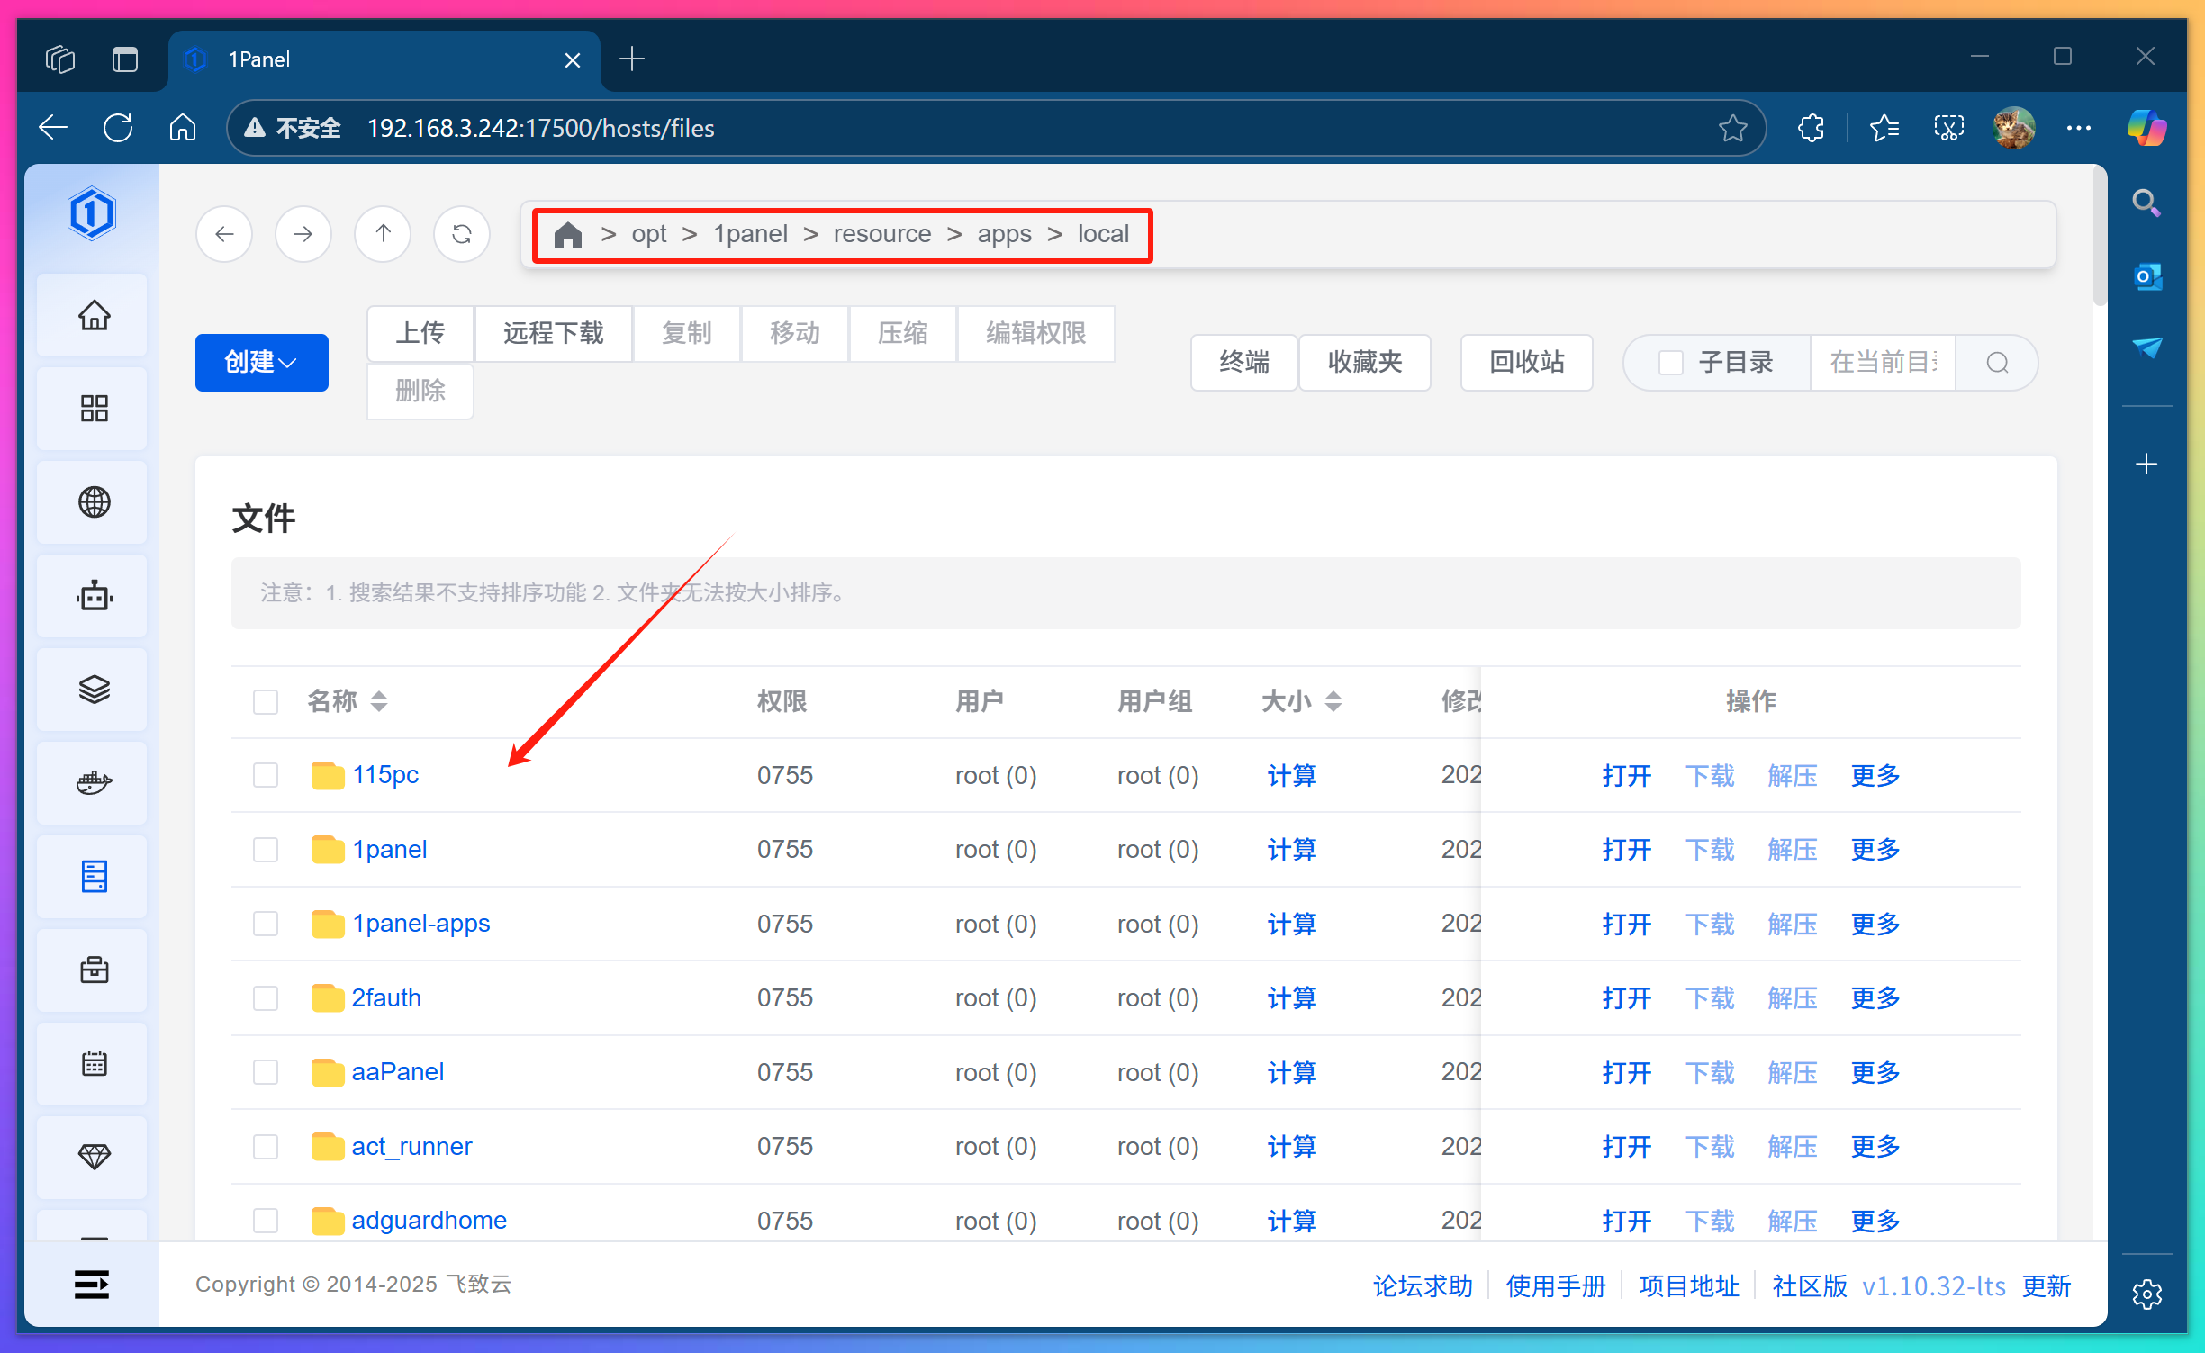Screen dimensions: 2205x1353
Task: Open the 创建 dropdown menu
Action: pyautogui.click(x=261, y=362)
